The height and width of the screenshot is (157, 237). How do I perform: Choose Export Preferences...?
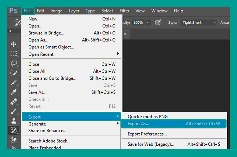(x=174, y=134)
